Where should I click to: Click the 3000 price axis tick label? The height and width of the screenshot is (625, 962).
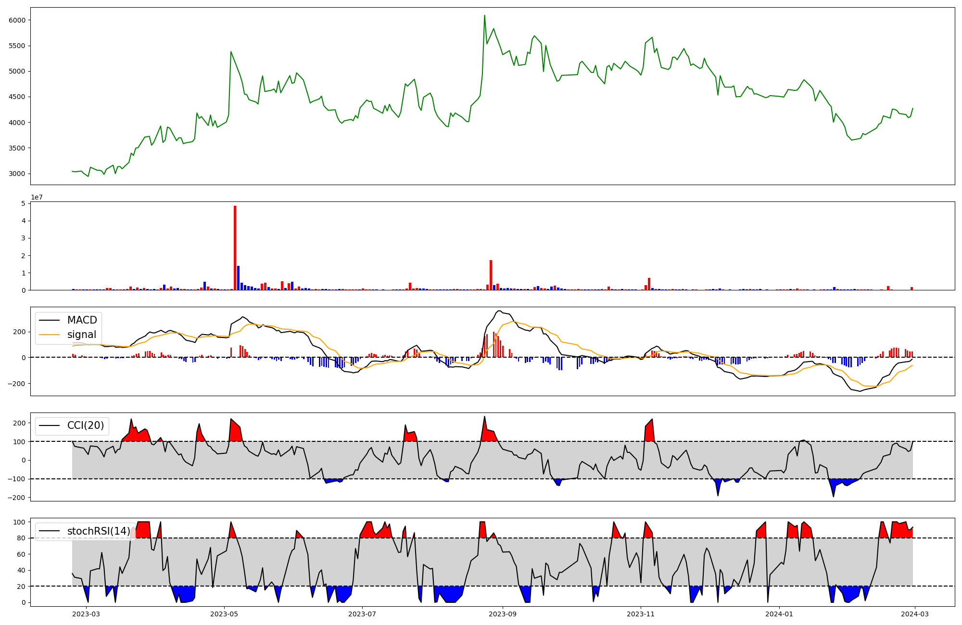tap(17, 174)
